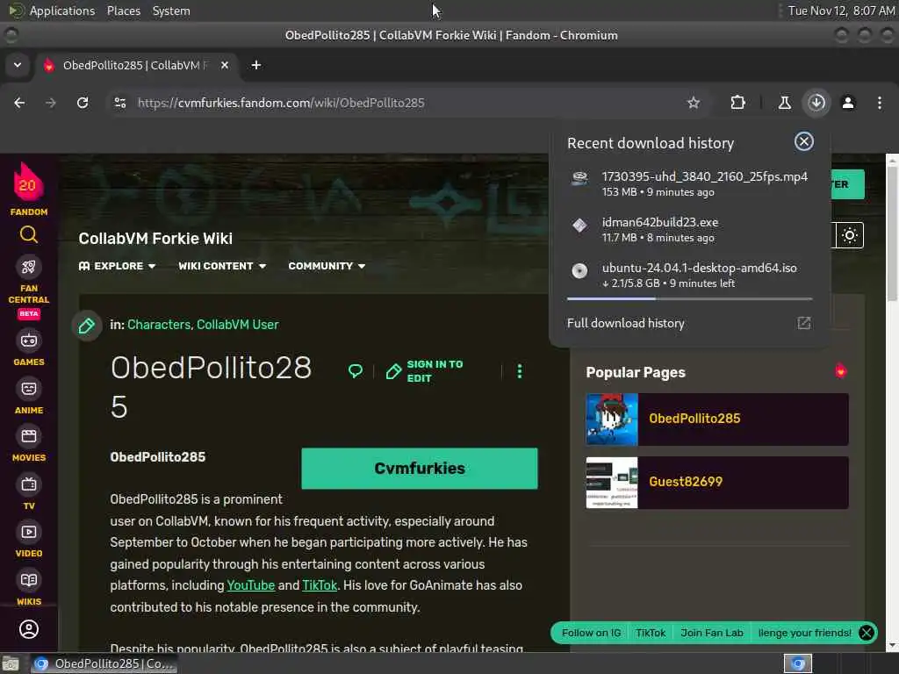Open the System menu
This screenshot has width=899, height=674.
[171, 11]
